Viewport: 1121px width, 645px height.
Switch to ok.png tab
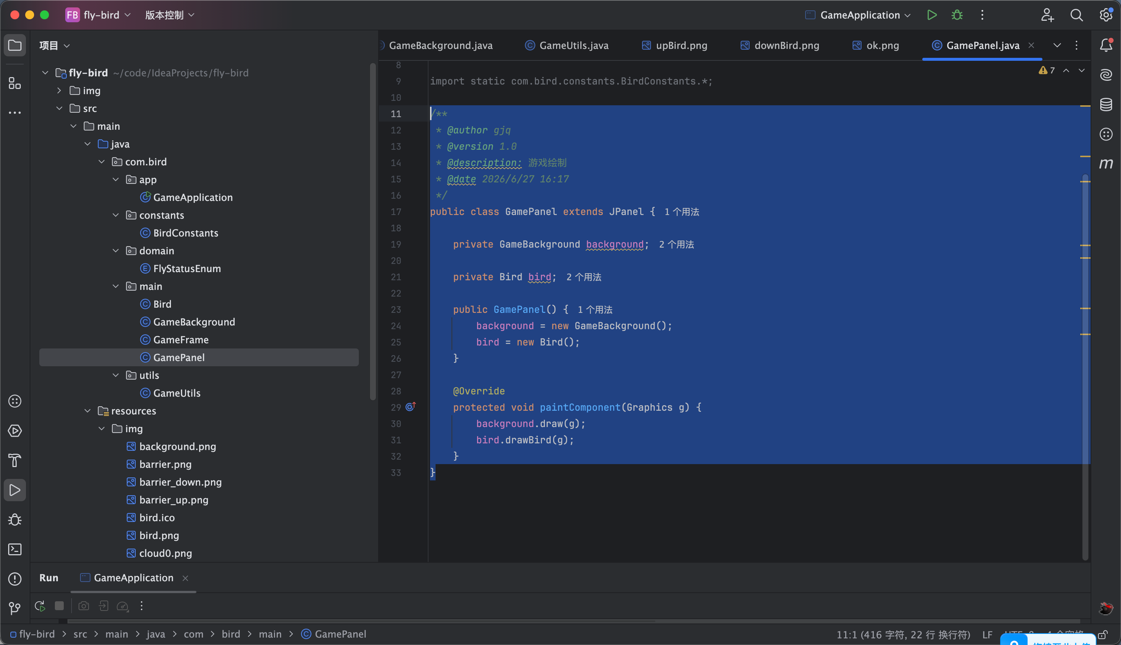click(x=875, y=45)
